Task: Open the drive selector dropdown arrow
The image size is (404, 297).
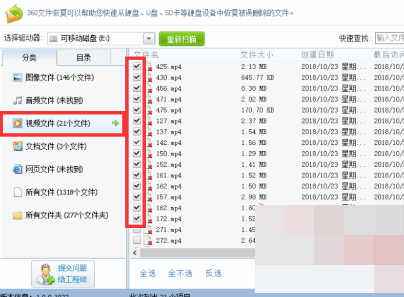Action: coord(149,39)
